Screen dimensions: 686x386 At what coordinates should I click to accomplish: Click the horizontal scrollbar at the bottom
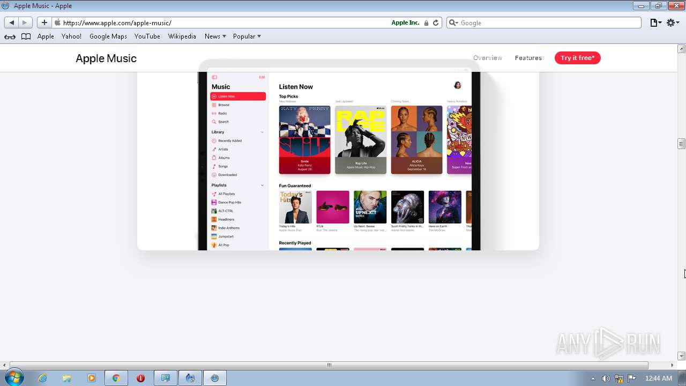pos(329,365)
